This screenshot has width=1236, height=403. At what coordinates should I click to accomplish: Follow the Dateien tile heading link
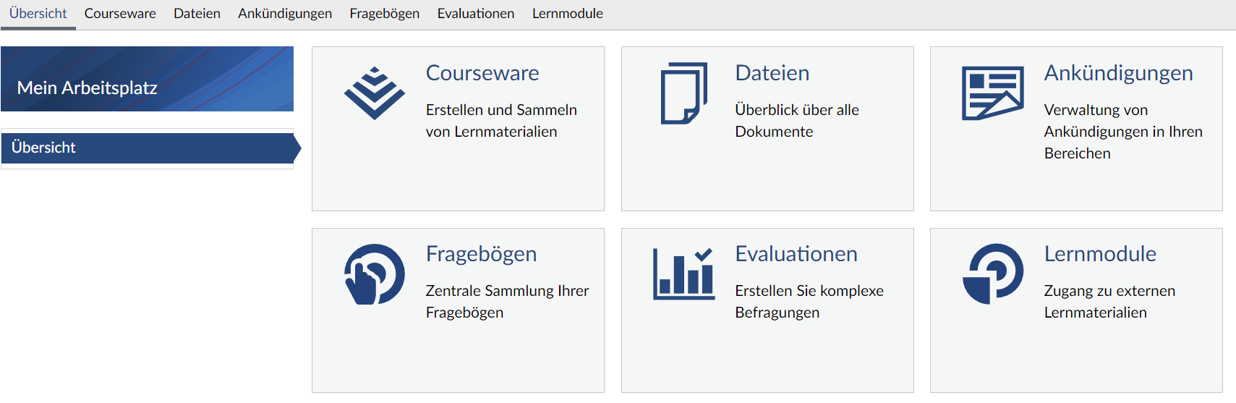coord(772,73)
